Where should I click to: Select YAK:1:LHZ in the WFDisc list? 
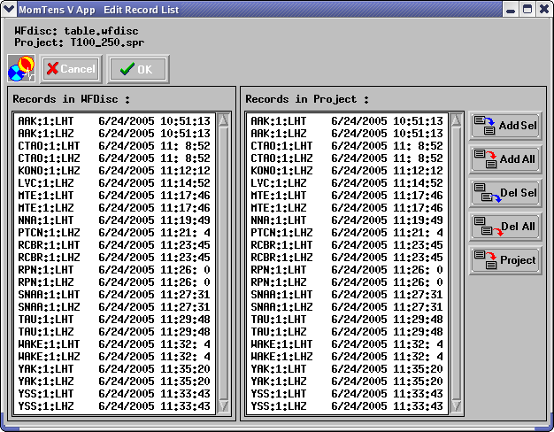coord(114,381)
